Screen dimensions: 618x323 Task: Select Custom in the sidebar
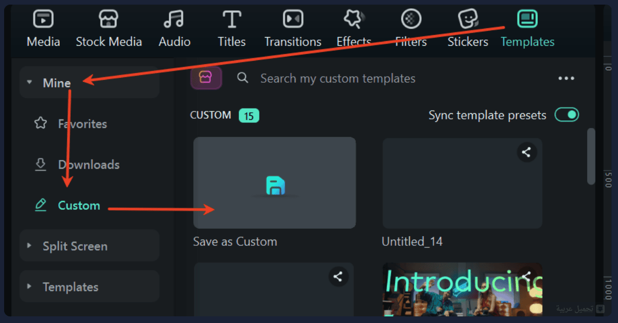pyautogui.click(x=79, y=205)
